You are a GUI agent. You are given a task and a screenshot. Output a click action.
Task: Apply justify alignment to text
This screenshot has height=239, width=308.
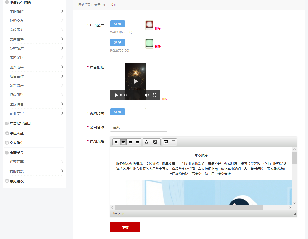pyautogui.click(x=137, y=142)
